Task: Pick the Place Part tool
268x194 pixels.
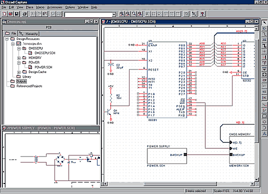Action: (x=264, y=28)
